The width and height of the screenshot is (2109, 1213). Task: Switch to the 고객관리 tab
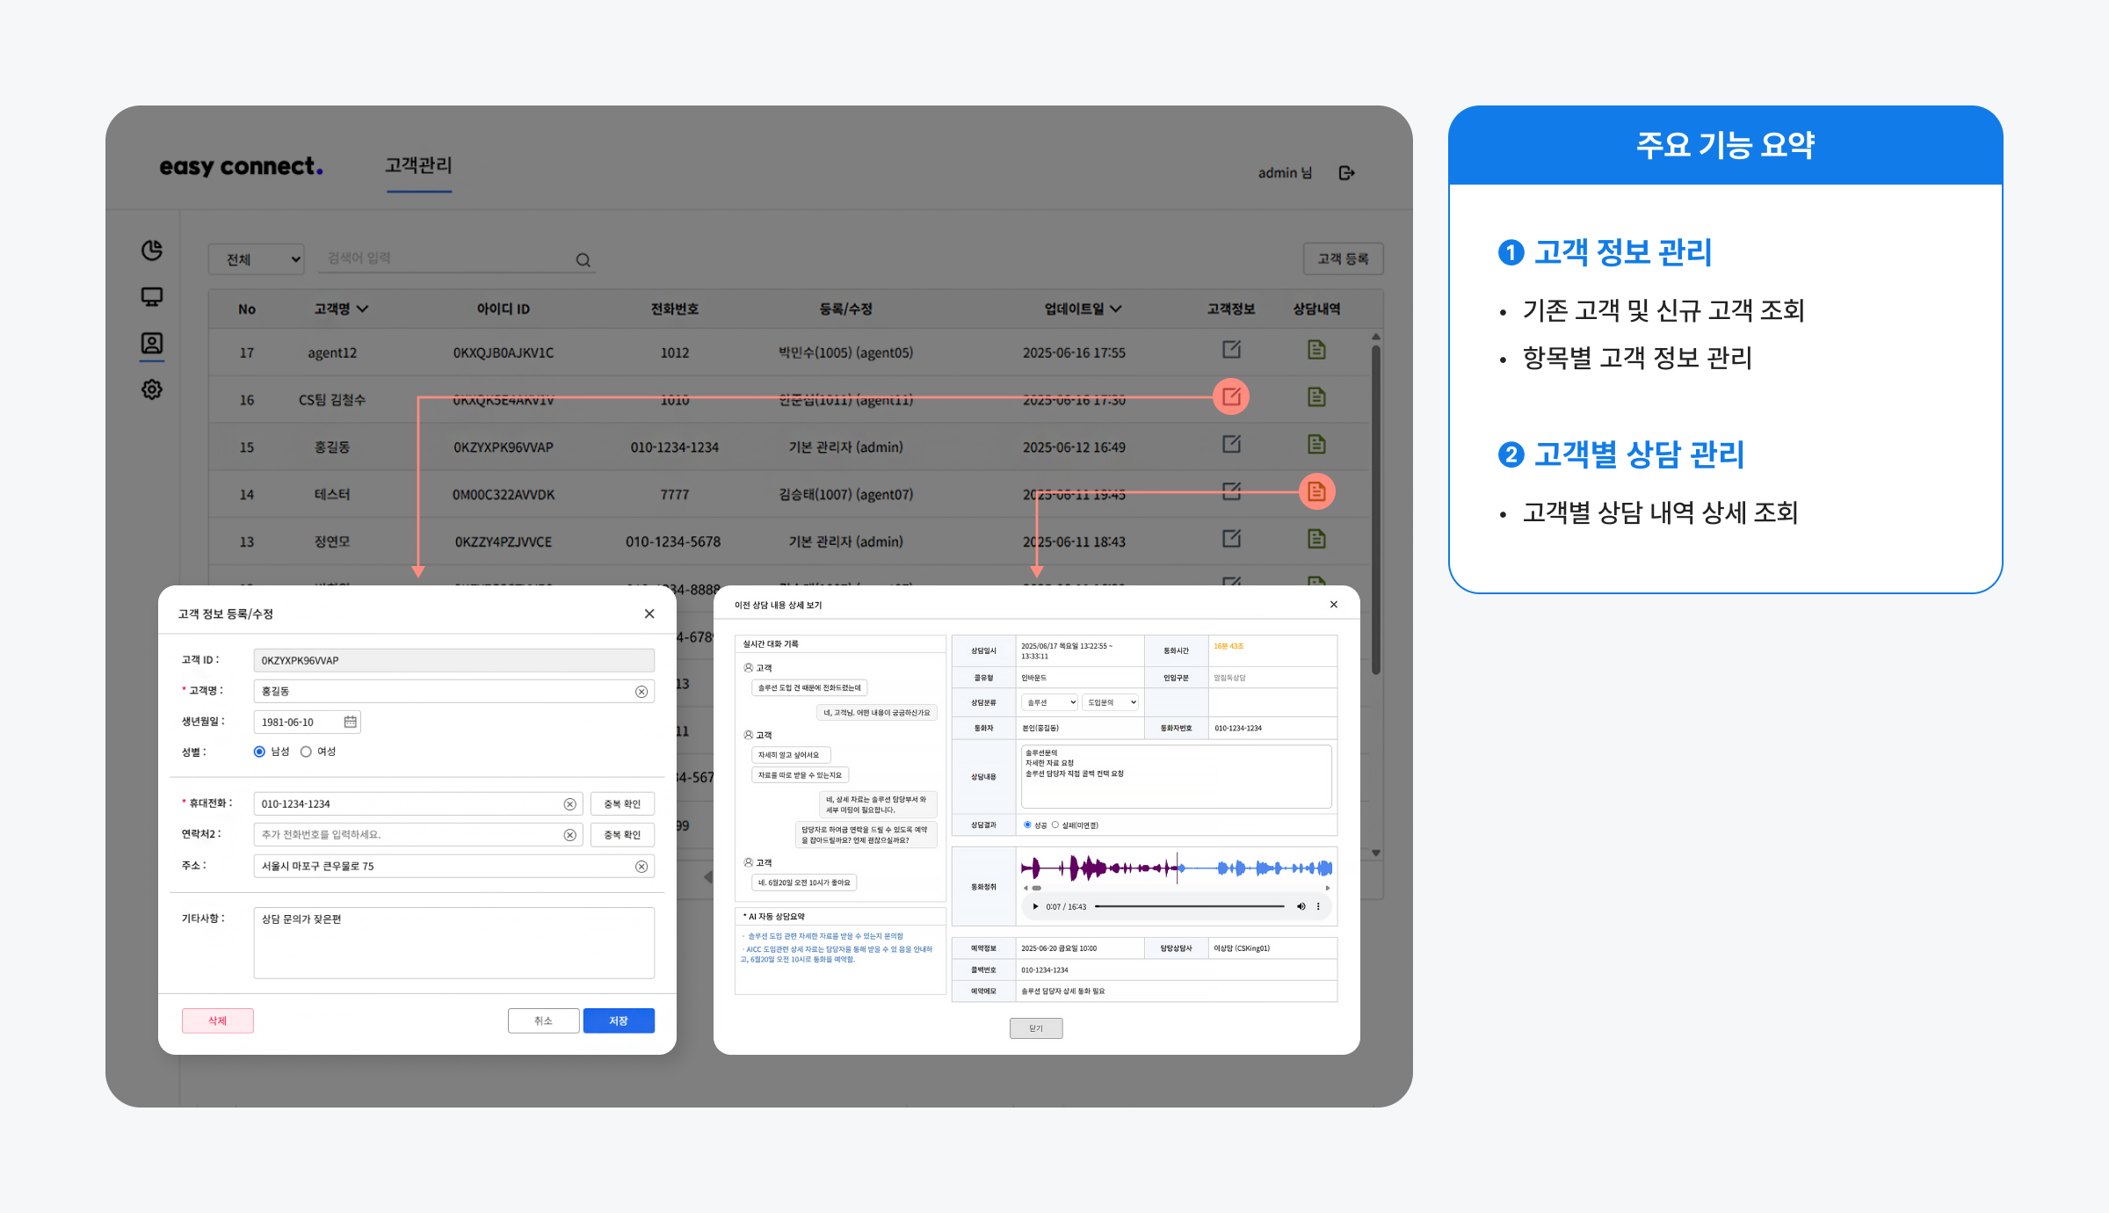418,165
